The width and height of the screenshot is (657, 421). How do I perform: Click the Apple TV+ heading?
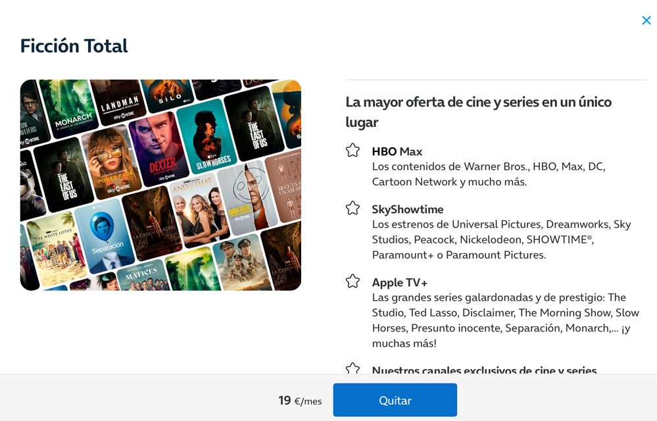(400, 282)
